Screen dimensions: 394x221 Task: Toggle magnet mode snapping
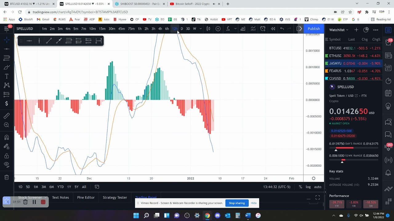click(x=7, y=137)
